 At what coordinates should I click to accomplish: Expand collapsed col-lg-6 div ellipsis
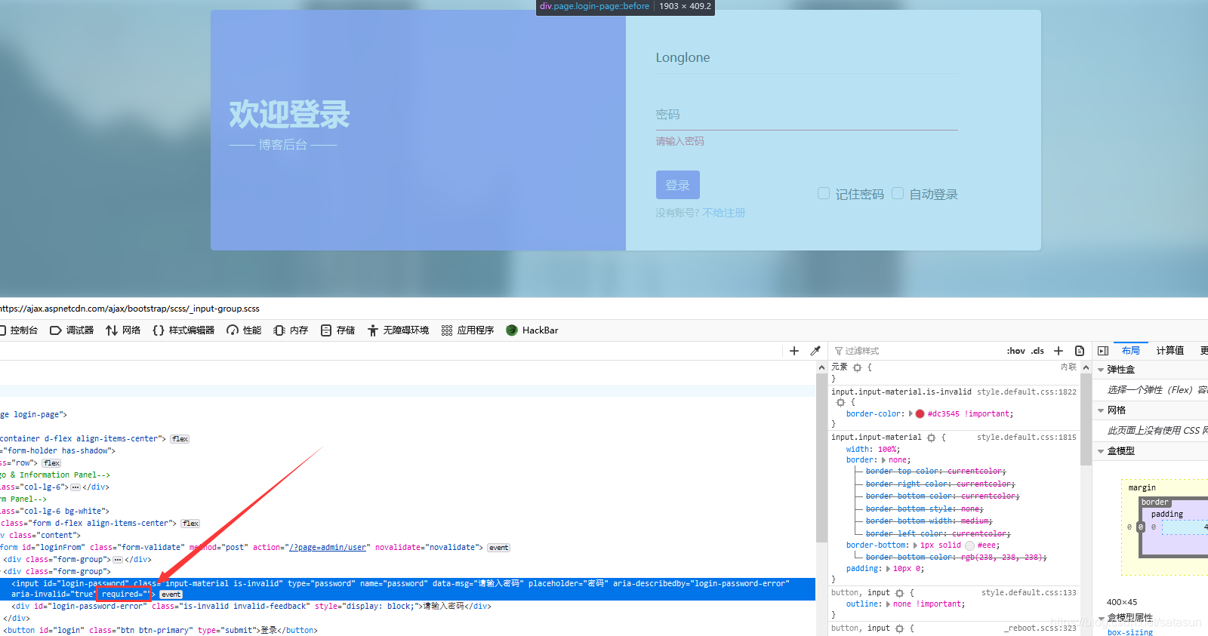(75, 487)
